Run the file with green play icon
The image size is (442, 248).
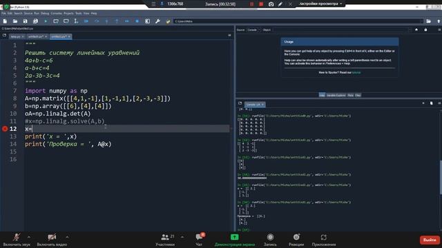pos(46,21)
